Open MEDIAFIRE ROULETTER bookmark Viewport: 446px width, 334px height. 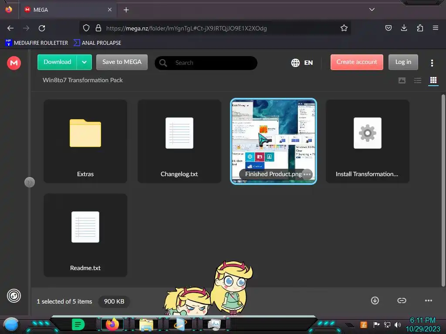coord(37,43)
